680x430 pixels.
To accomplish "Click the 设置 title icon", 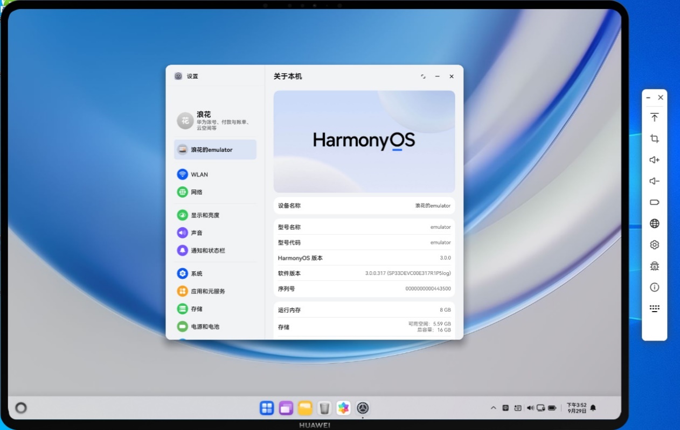I will tap(178, 76).
